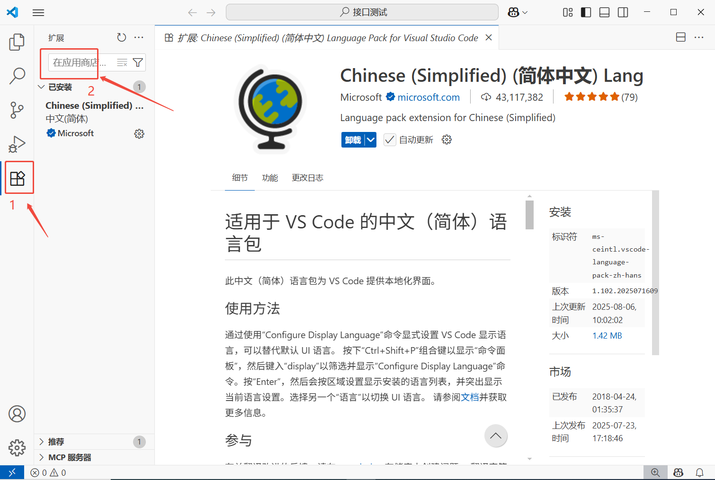Click the extension globe logo
The image size is (715, 480).
[x=271, y=109]
